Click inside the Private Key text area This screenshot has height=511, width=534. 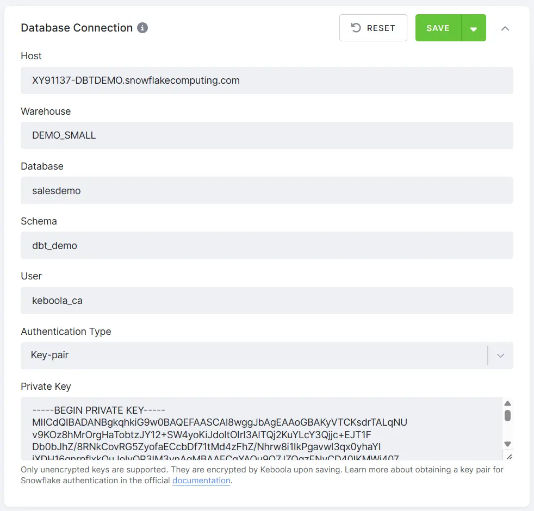click(261, 429)
